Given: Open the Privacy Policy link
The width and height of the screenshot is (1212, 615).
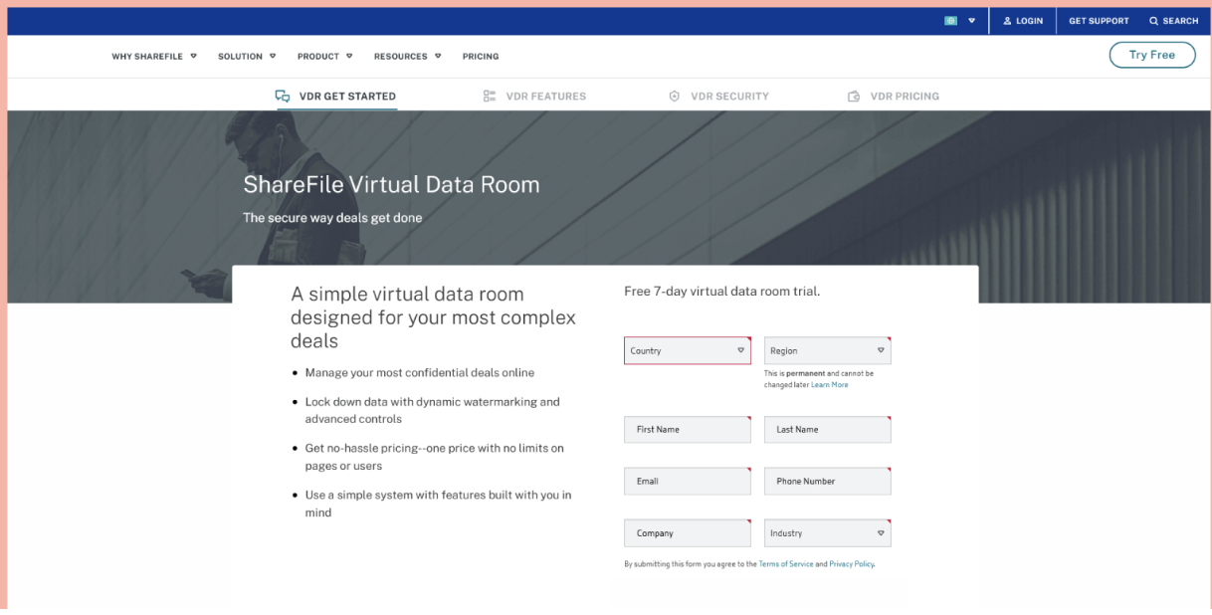Looking at the screenshot, I should tap(851, 564).
